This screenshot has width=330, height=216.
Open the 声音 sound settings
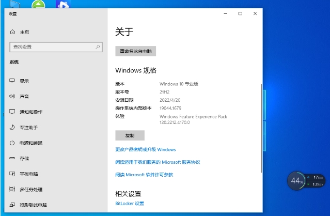tap(24, 97)
